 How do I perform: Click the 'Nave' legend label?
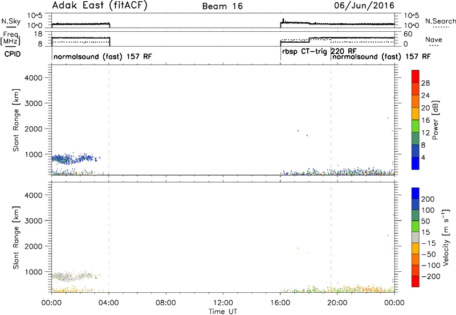[x=434, y=39]
